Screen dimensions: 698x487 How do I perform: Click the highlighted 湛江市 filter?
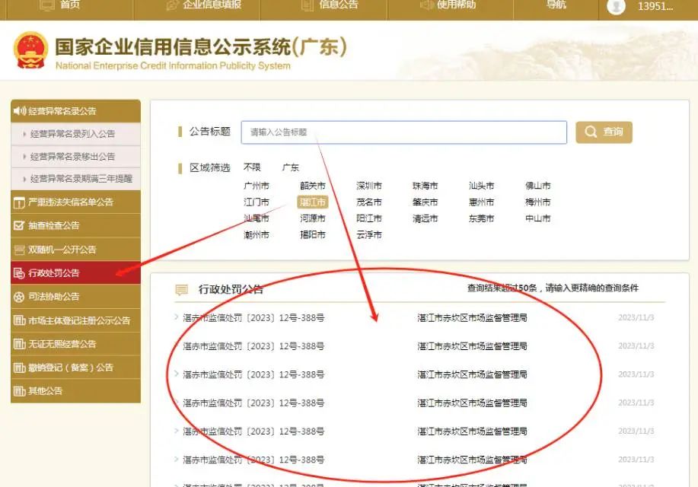(x=313, y=202)
